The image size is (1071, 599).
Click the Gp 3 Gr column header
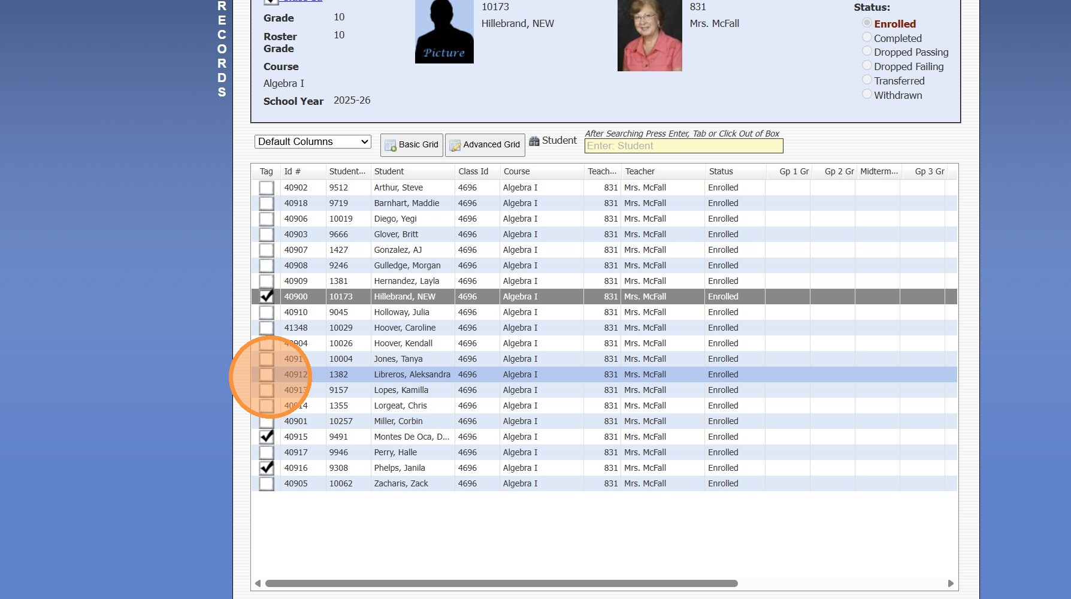click(x=929, y=171)
